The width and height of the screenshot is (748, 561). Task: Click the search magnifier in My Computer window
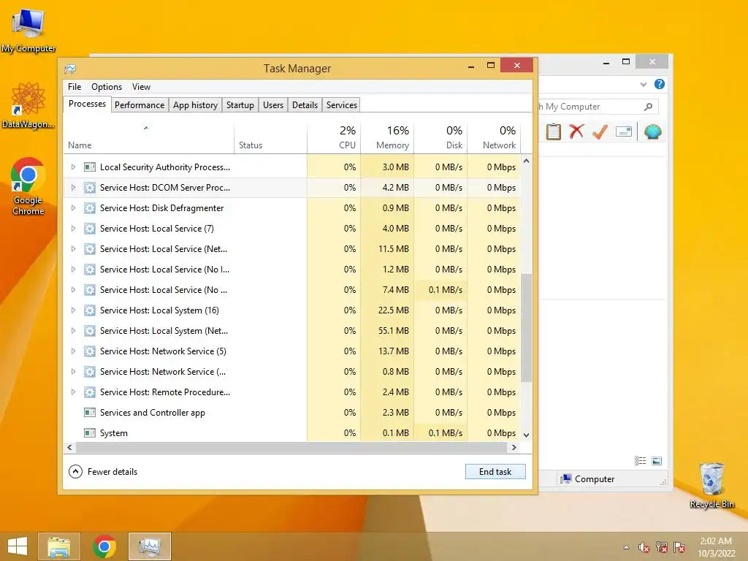(x=649, y=107)
